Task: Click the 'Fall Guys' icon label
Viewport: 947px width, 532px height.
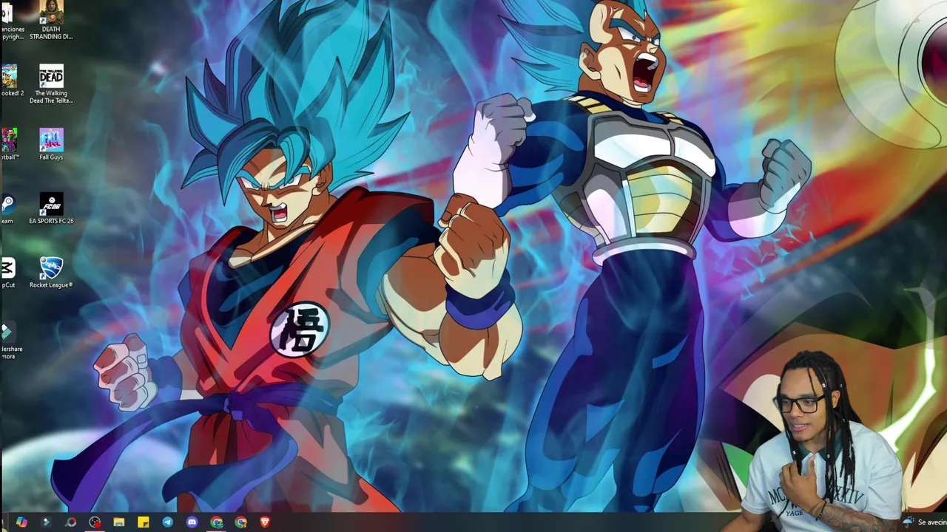Action: pyautogui.click(x=51, y=157)
